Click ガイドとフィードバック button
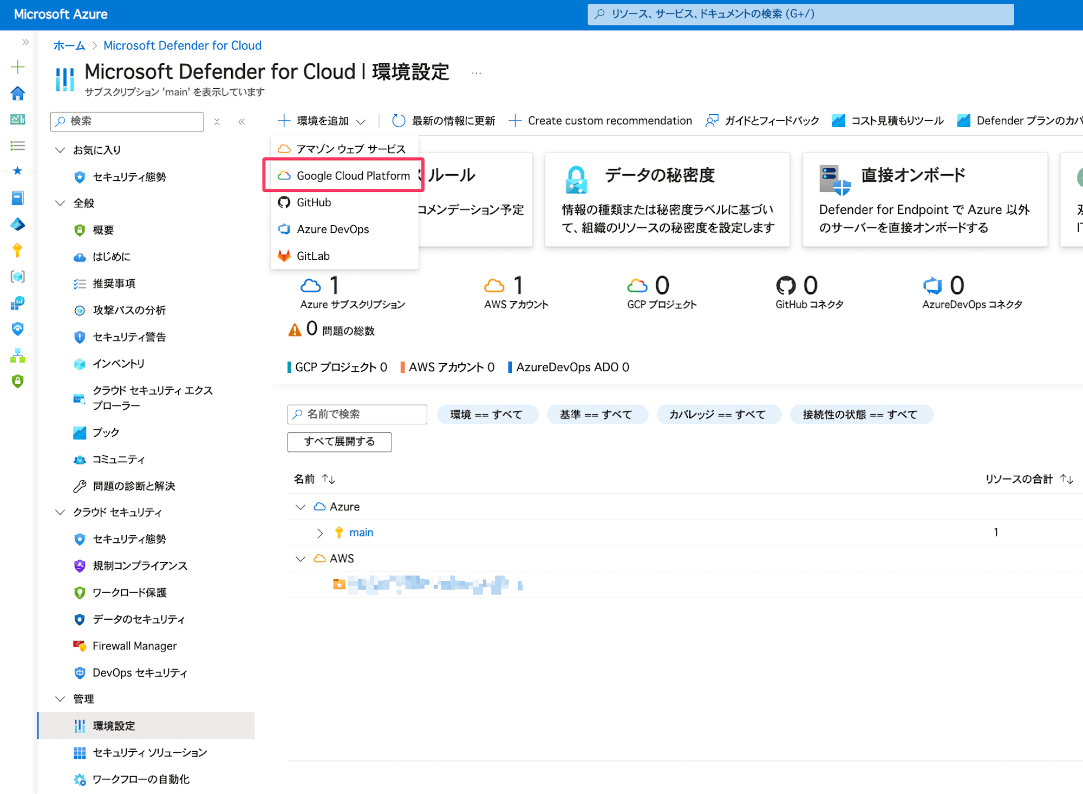The image size is (1083, 794). pos(762,121)
